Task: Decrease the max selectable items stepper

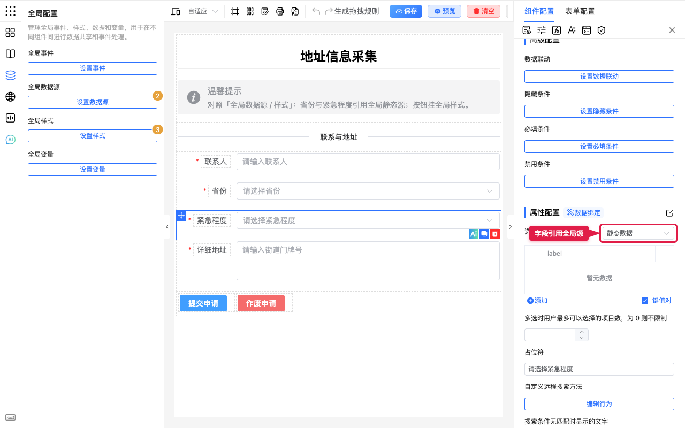Action: pyautogui.click(x=582, y=338)
